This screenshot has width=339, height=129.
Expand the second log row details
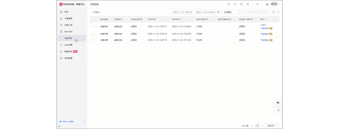click(96, 34)
